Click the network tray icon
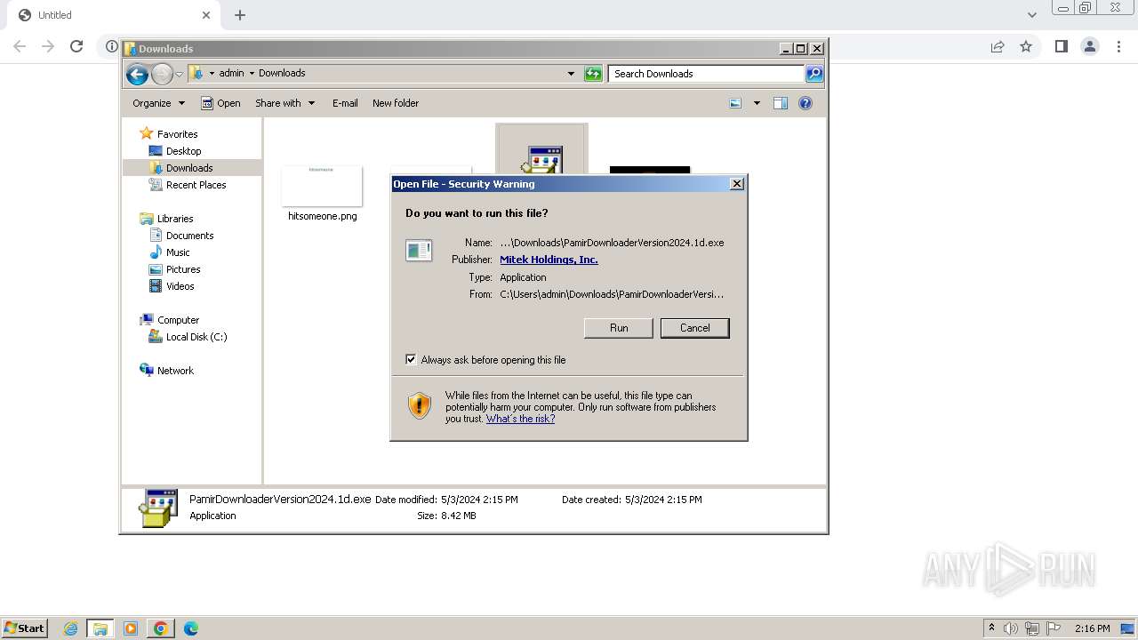1138x640 pixels. tap(1032, 628)
